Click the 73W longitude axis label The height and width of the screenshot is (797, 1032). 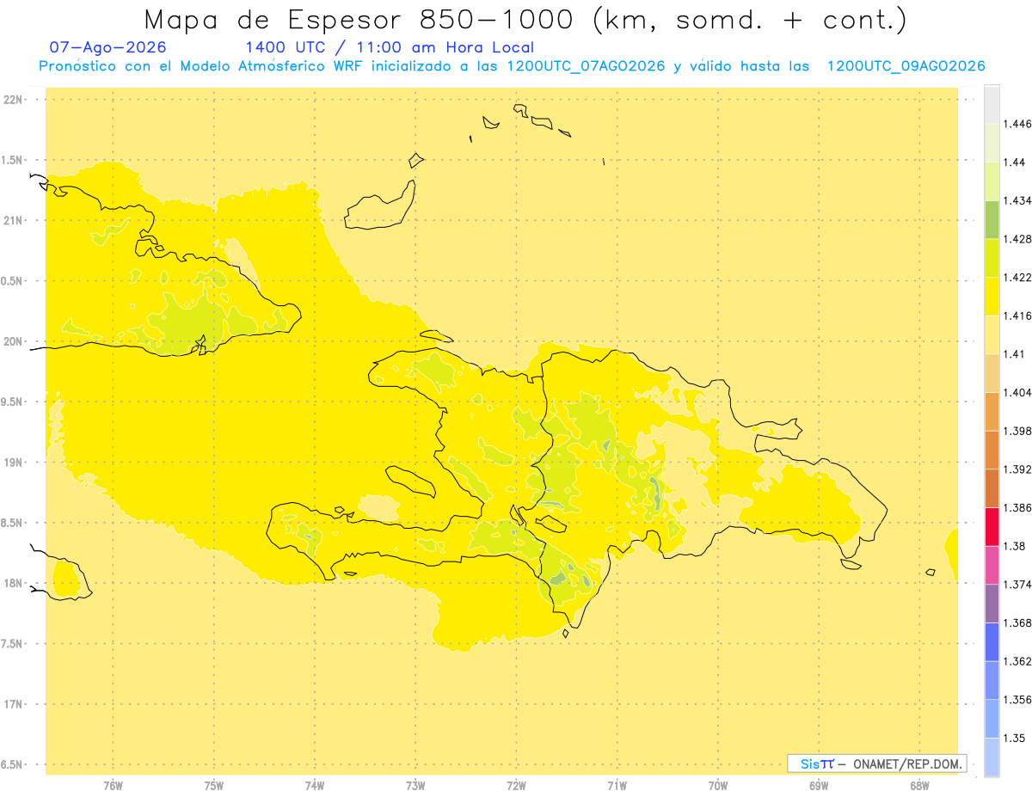(x=415, y=786)
